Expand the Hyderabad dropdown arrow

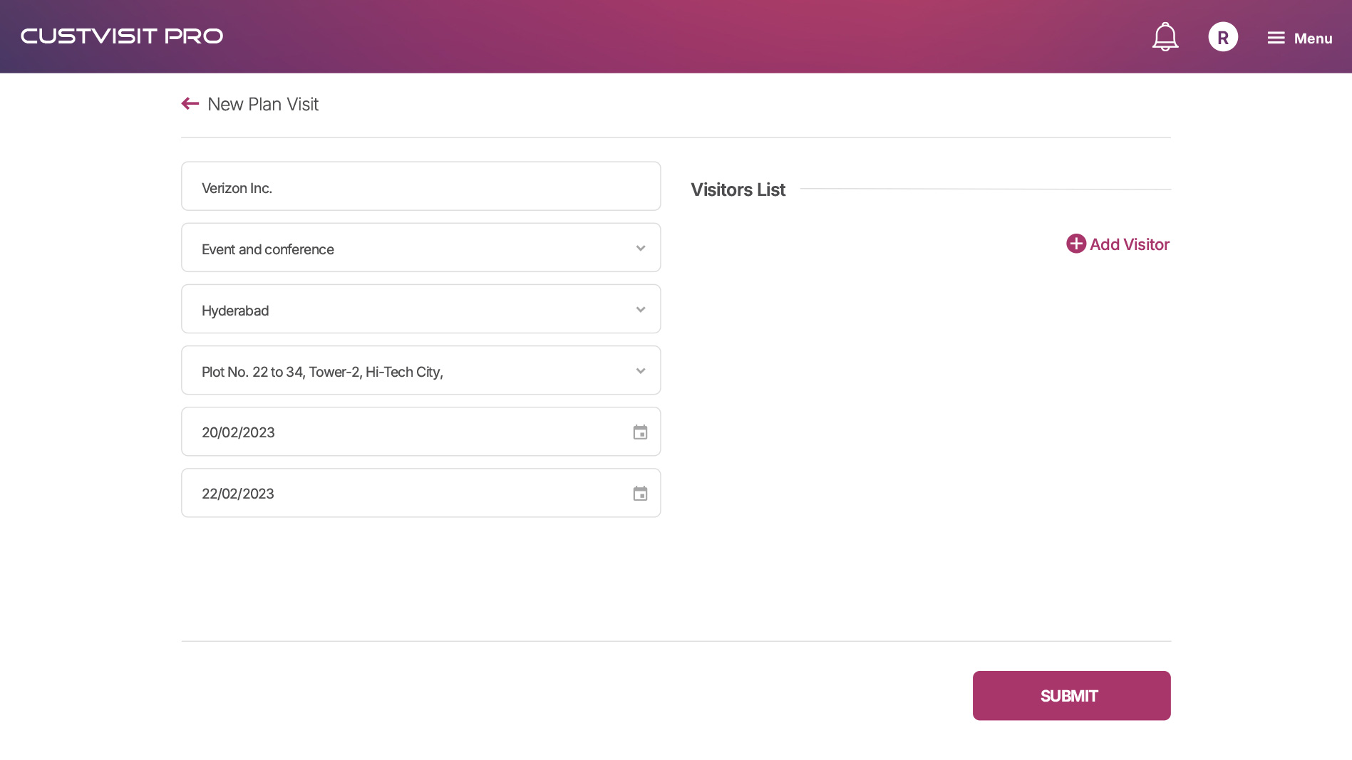click(x=640, y=310)
